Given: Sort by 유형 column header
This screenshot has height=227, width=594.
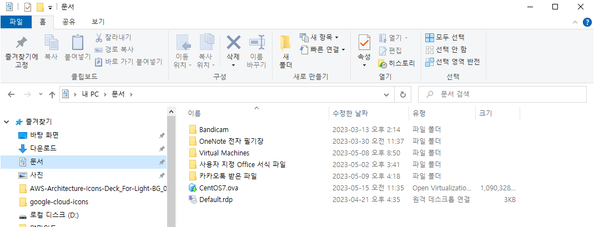Looking at the screenshot, I should (419, 113).
